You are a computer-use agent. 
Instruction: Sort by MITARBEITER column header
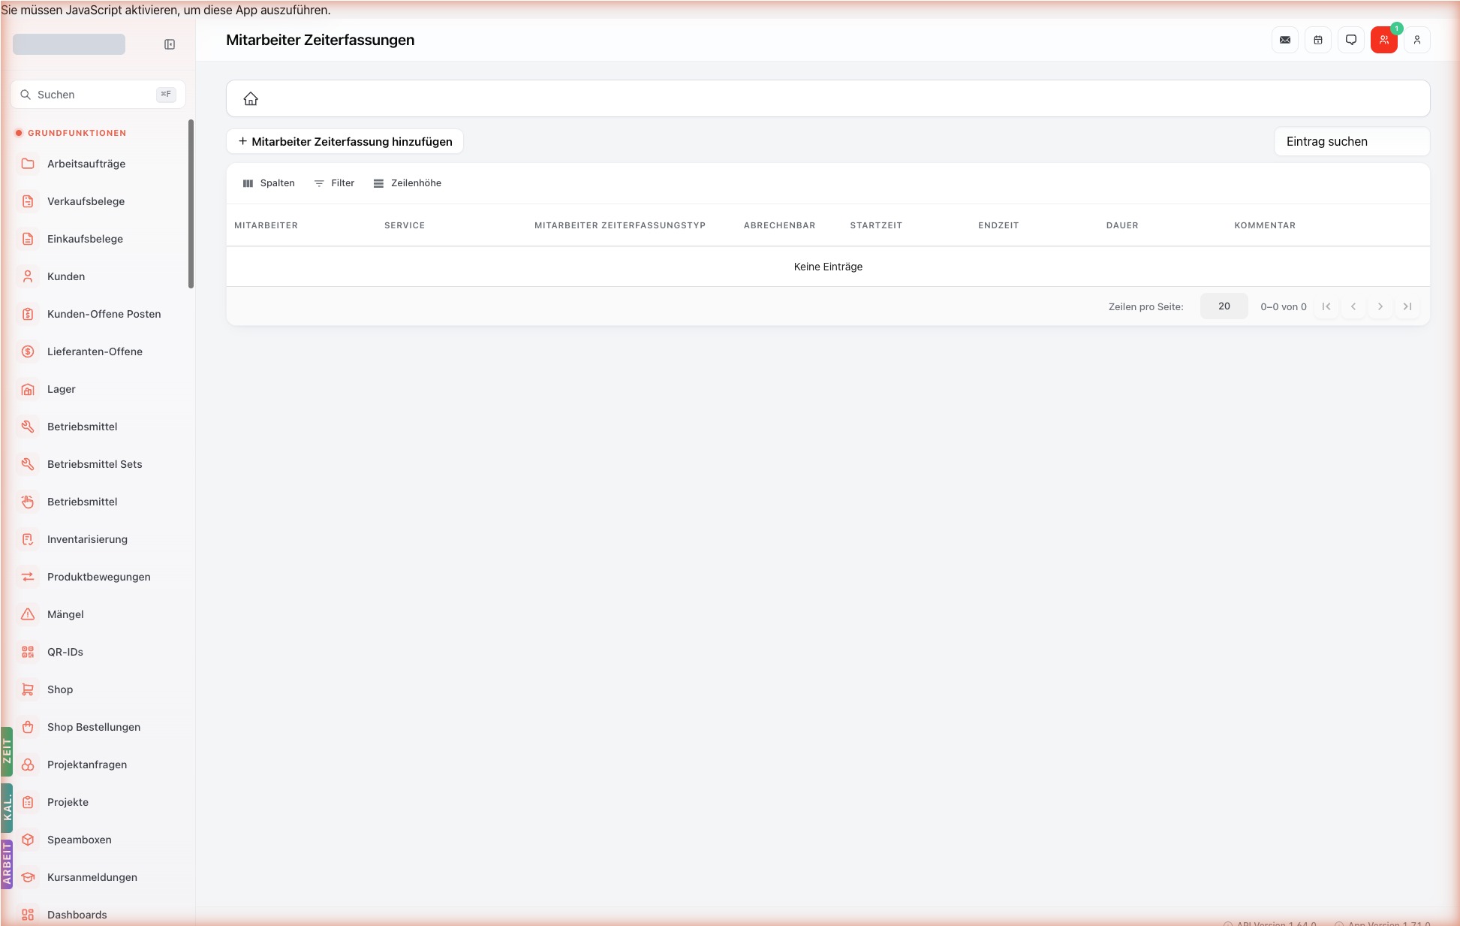266,225
